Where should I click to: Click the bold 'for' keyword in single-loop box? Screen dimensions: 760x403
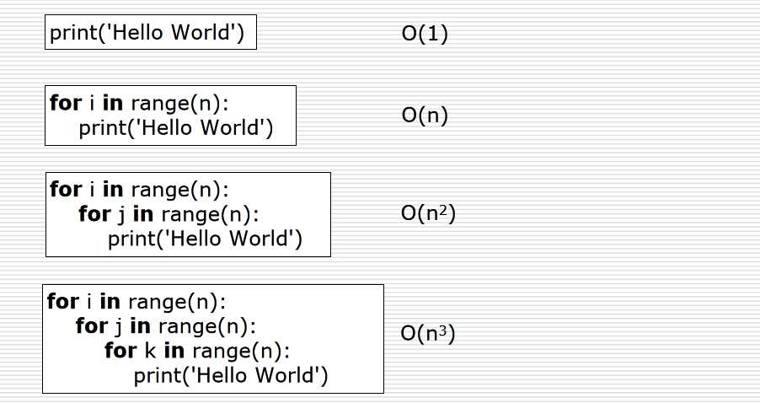[66, 103]
